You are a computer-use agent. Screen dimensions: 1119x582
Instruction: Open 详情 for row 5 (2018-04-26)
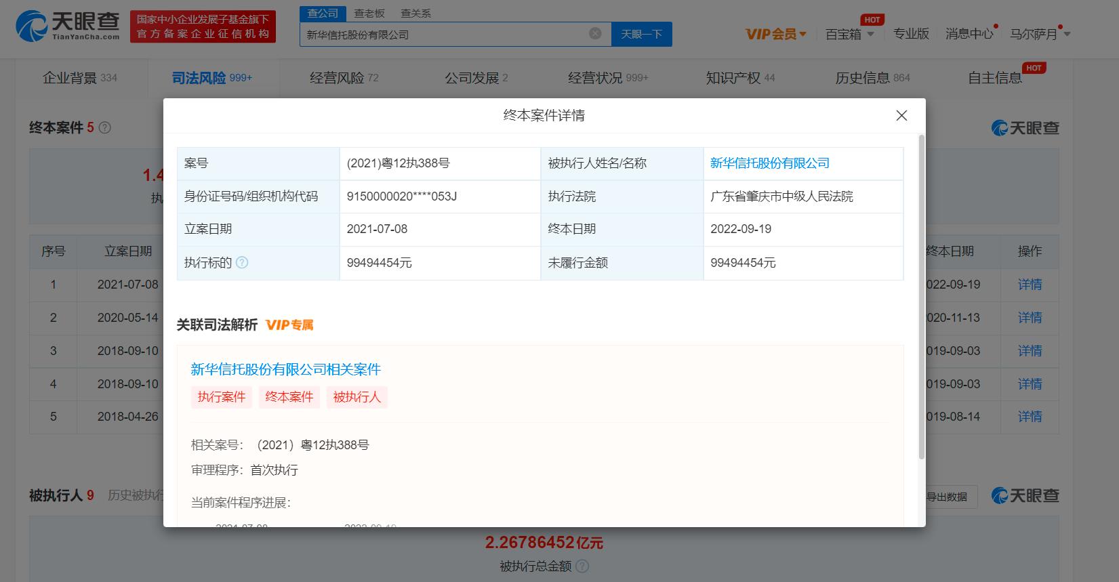pyautogui.click(x=1030, y=417)
